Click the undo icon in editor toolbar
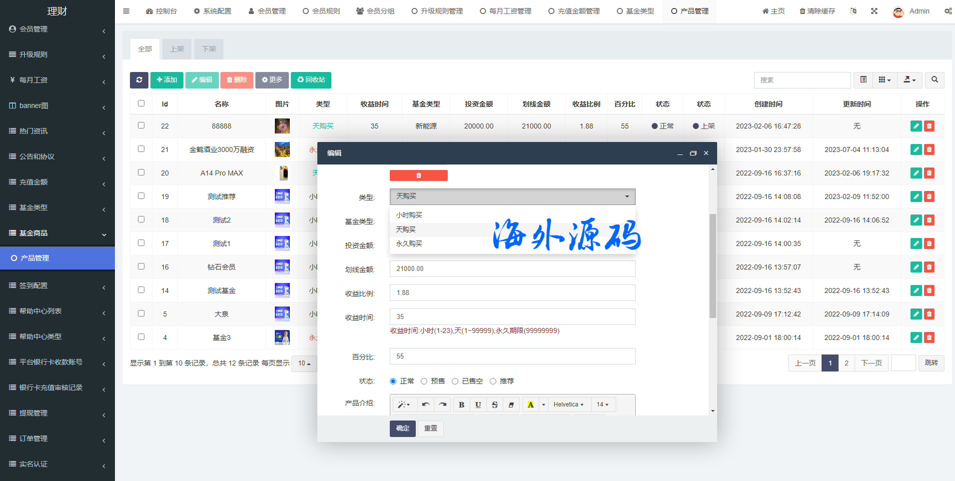Viewport: 955px width, 481px height. click(x=425, y=404)
